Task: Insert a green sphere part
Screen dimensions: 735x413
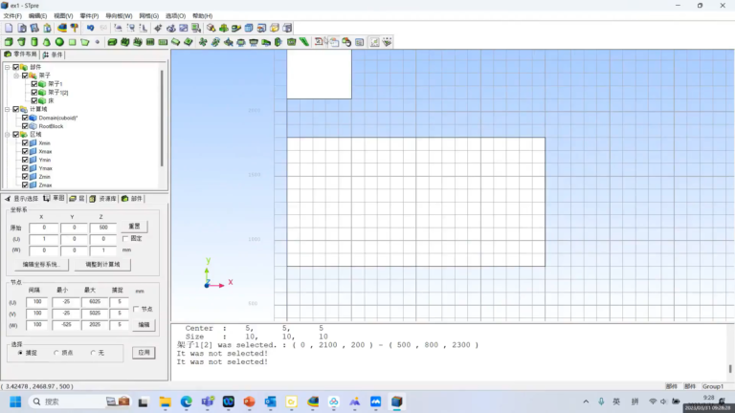Action: [x=59, y=42]
